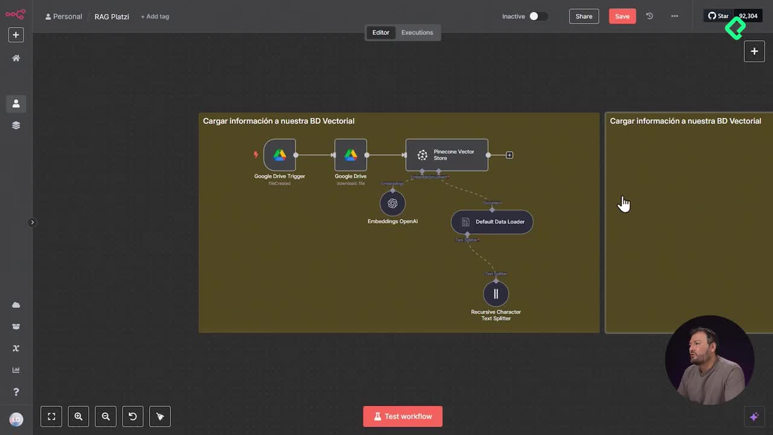Add a tag to the workflow

coord(155,16)
